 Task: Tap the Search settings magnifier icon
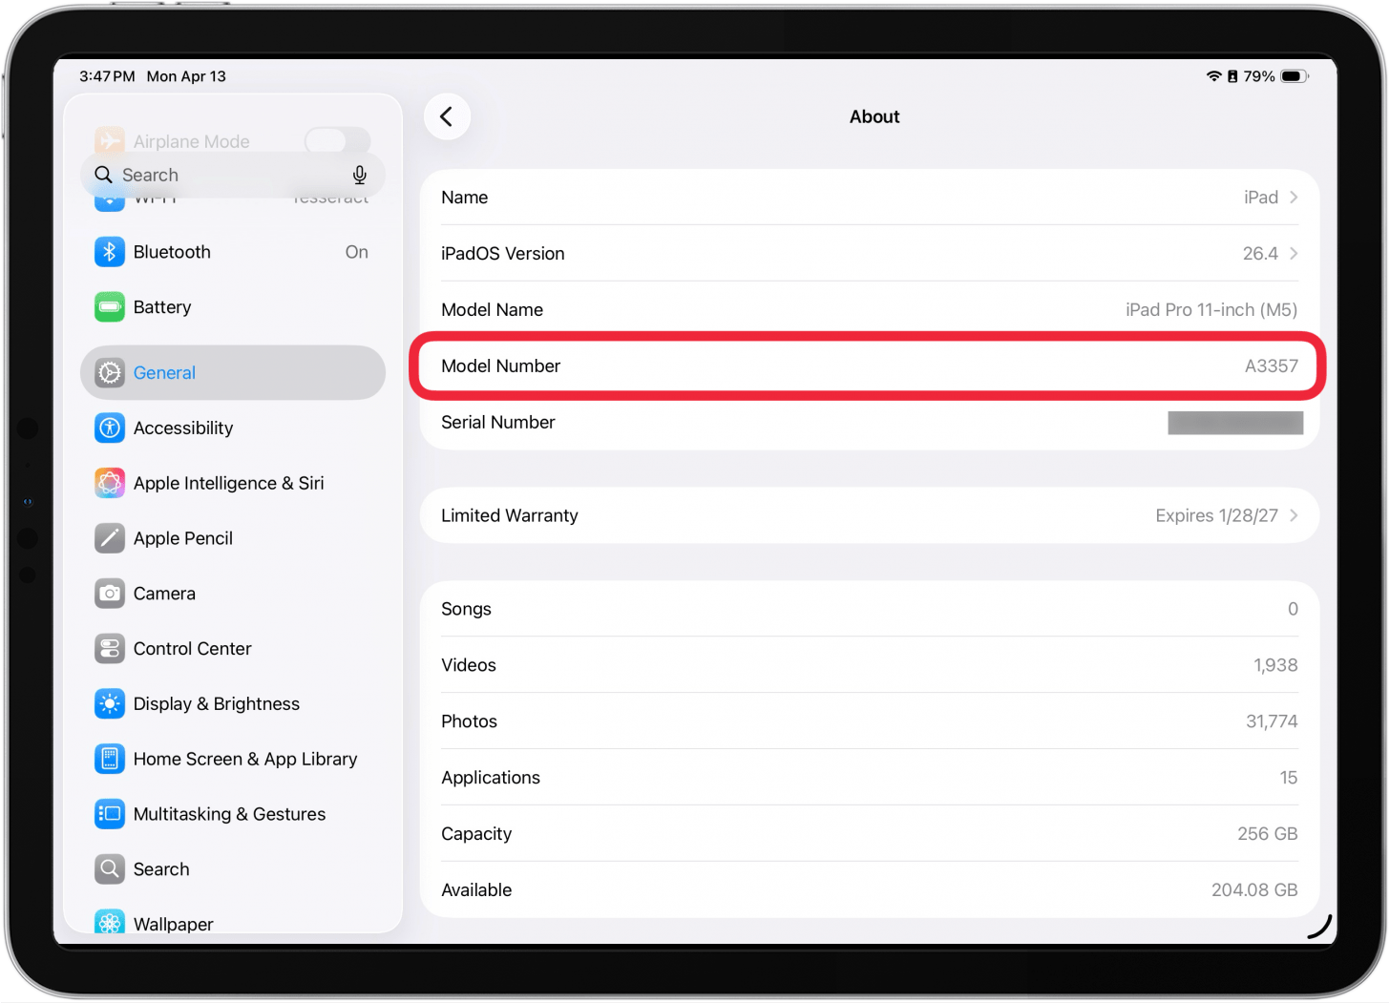(x=110, y=869)
